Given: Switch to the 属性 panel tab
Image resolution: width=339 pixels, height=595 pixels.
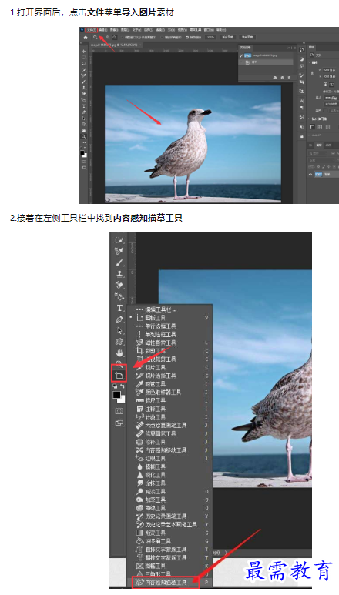Looking at the screenshot, I should click(x=310, y=48).
